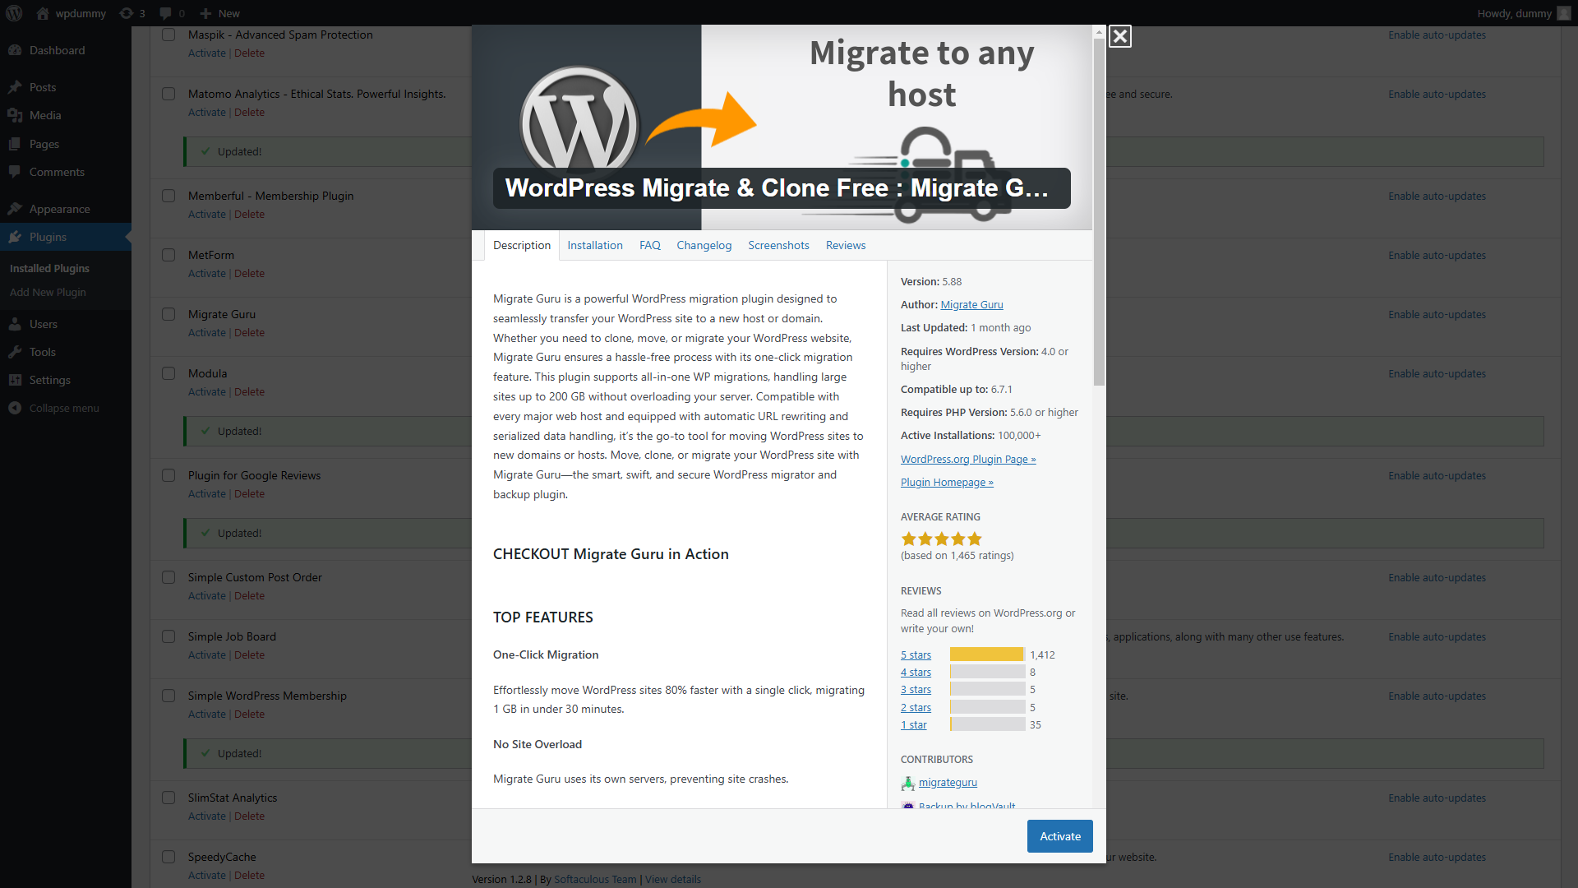Check the Matomo Analytics checkbox
This screenshot has width=1578, height=888.
click(x=168, y=94)
